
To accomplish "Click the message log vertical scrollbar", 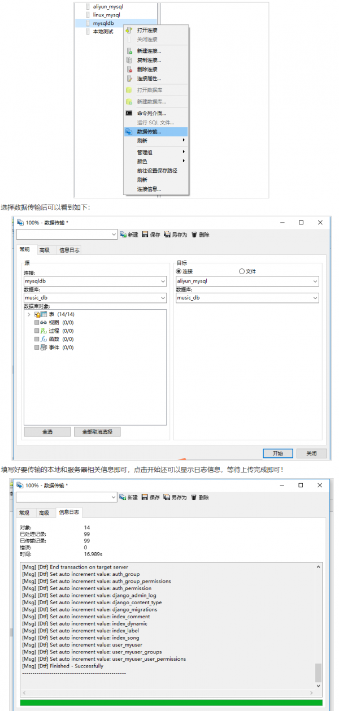I will coord(318,672).
